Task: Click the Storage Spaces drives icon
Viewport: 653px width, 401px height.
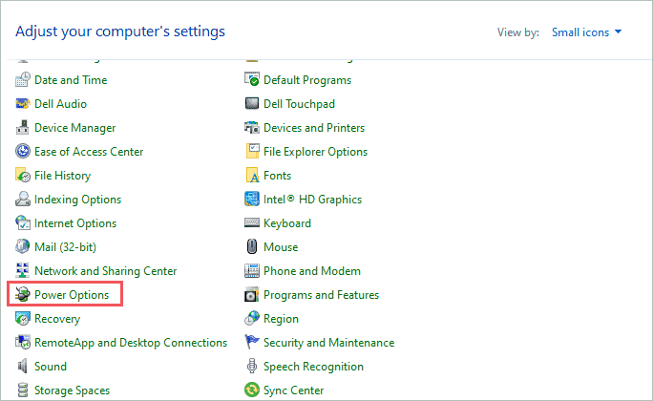Action: (23, 390)
